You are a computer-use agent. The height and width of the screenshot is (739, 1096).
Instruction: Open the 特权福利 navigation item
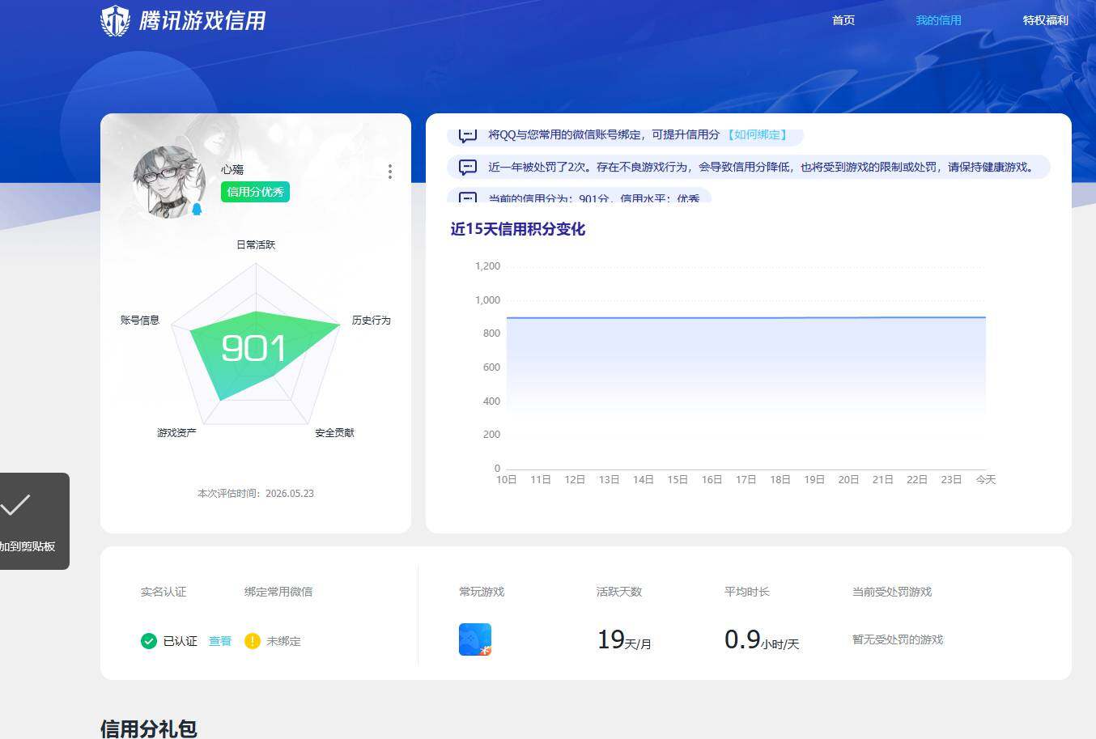(1045, 20)
